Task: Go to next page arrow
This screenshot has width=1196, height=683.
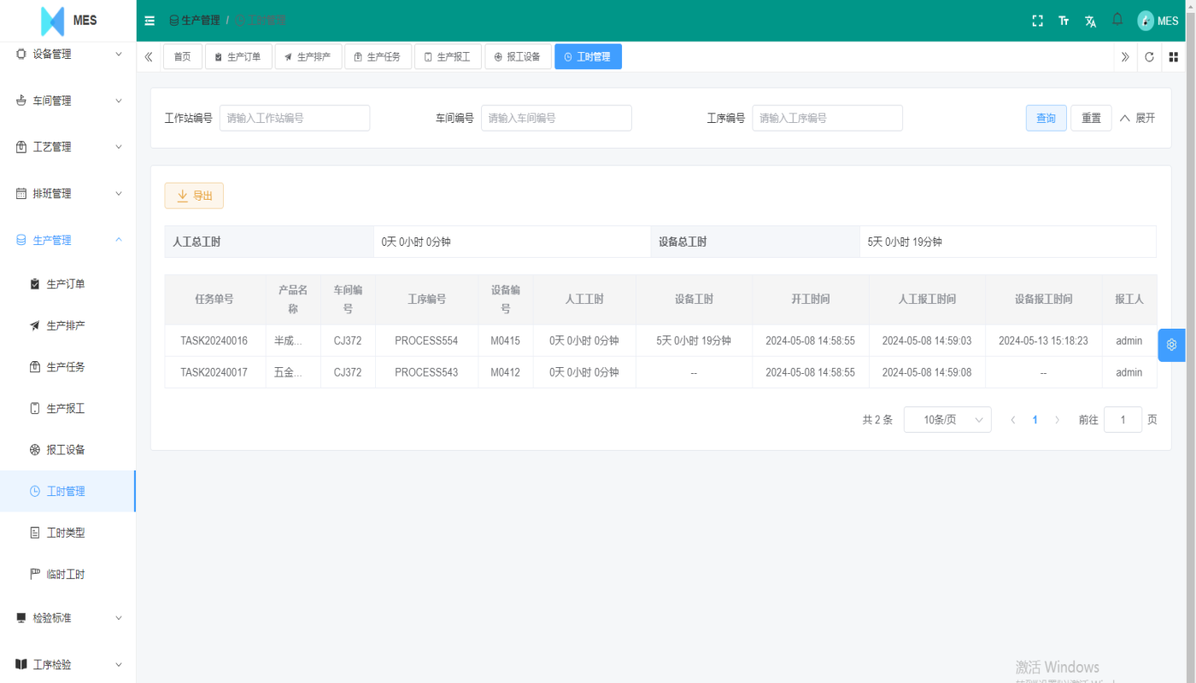Action: tap(1057, 420)
